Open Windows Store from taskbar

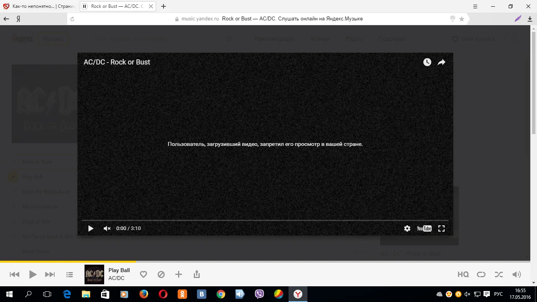click(x=105, y=294)
